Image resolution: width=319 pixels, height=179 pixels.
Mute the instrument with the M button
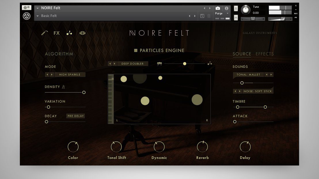tap(236, 18)
